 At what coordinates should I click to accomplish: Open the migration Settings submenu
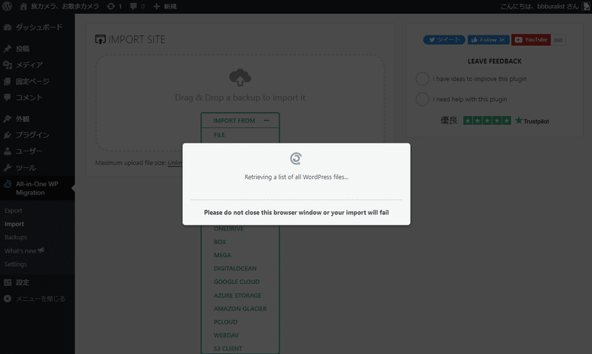(x=16, y=264)
